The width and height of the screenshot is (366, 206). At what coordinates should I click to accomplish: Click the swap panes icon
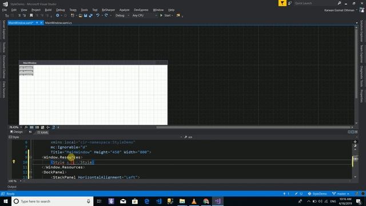[x=30, y=132]
